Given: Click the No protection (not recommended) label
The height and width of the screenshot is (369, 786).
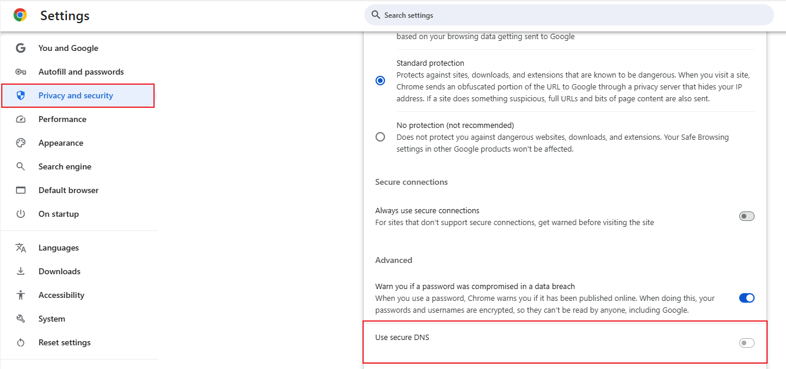Looking at the screenshot, I should coord(455,125).
